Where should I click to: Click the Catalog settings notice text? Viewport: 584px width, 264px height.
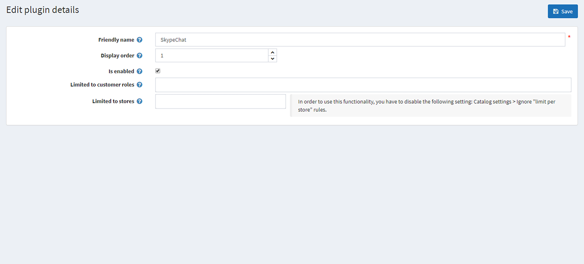(x=427, y=106)
